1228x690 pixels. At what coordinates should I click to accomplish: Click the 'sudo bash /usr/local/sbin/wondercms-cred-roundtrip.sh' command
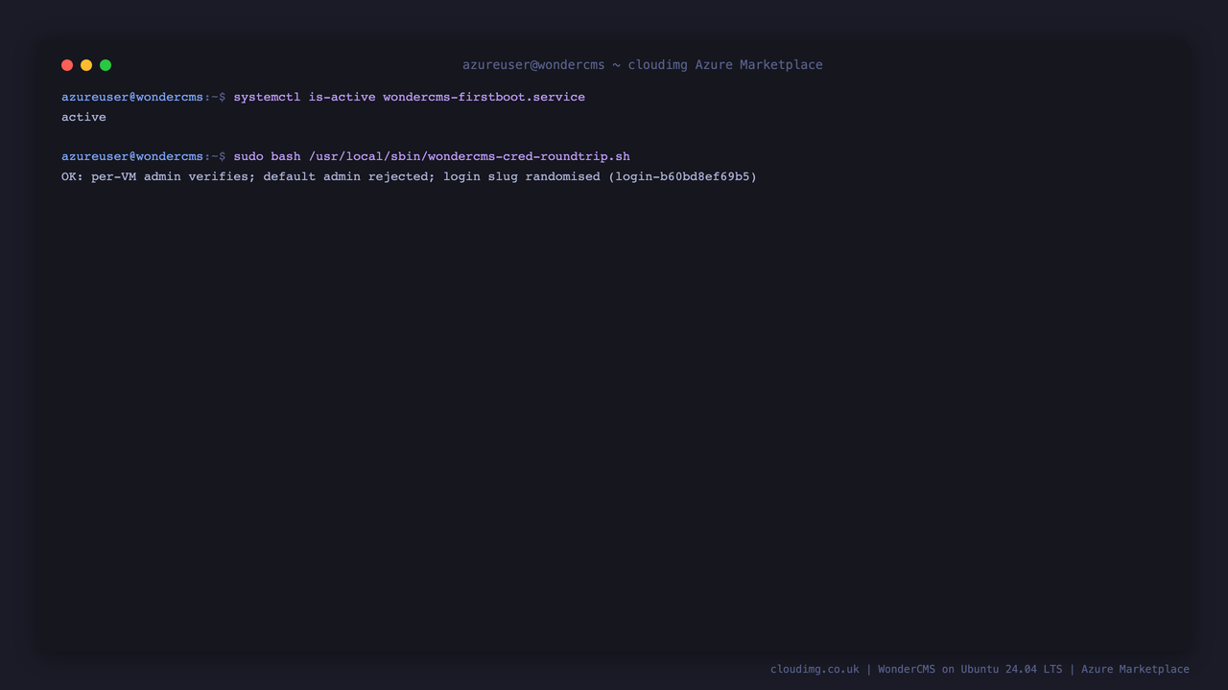point(432,156)
